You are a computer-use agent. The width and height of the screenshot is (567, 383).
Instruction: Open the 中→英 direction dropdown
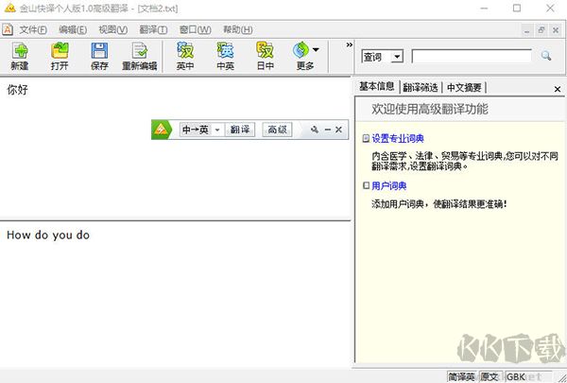(x=216, y=130)
